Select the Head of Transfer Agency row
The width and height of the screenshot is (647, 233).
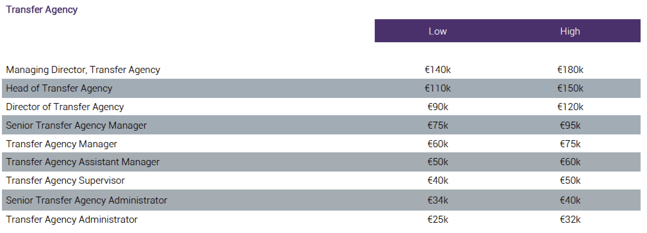[321, 88]
